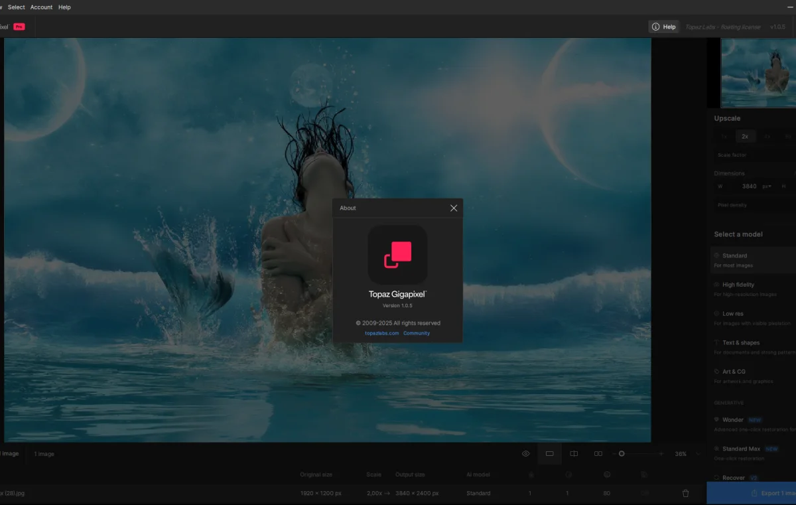
Task: Click the zoom slider handle
Action: [x=622, y=454]
